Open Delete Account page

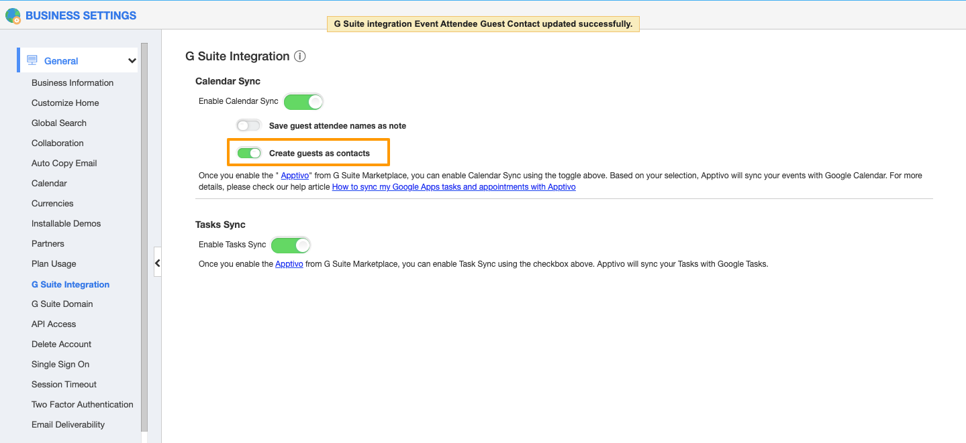(61, 344)
